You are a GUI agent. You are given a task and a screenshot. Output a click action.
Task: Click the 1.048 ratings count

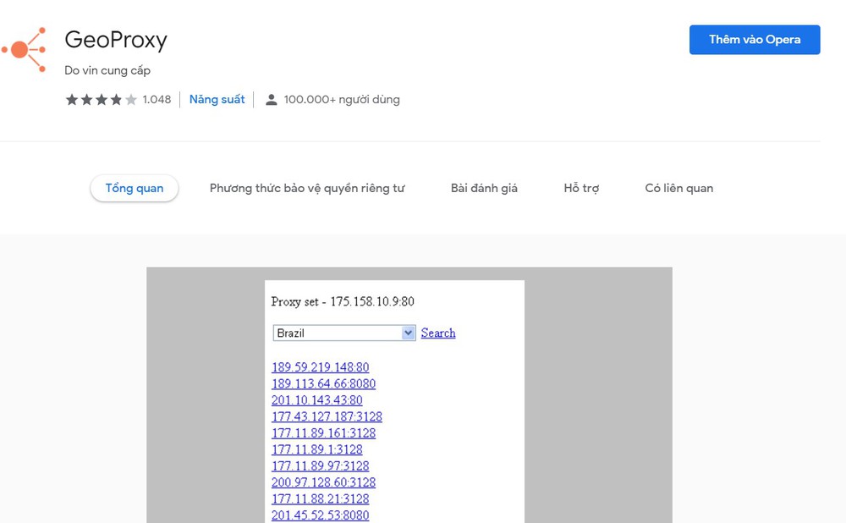(157, 100)
